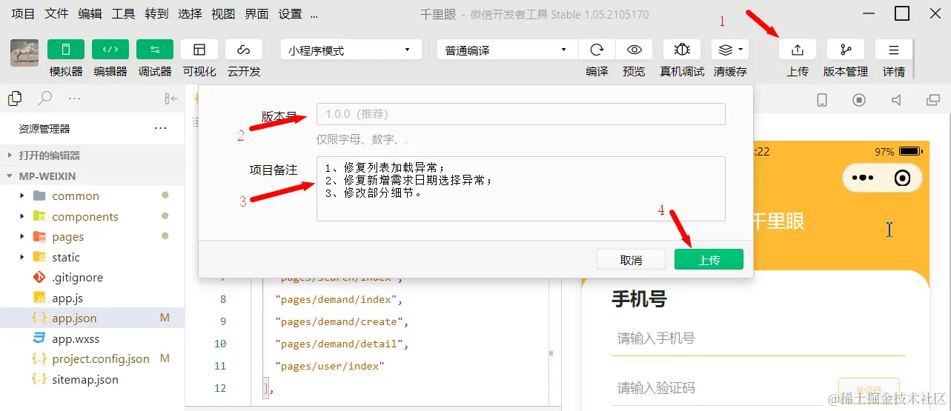951x411 pixels.
Task: Open version management (版本管理)
Action: click(846, 50)
